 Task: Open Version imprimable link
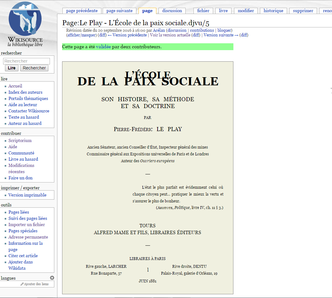(27, 195)
